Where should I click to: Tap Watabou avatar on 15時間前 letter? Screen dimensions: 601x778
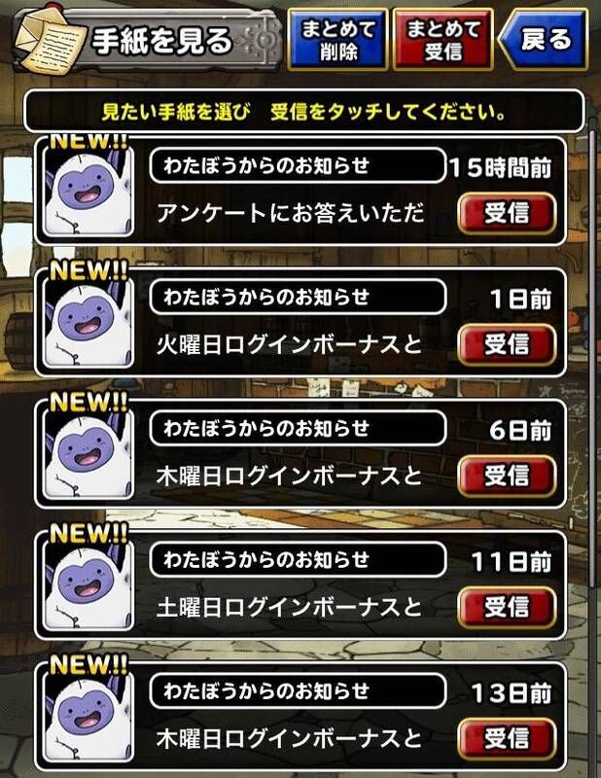coord(88,191)
